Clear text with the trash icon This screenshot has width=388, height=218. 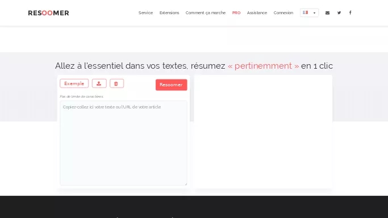[x=116, y=83]
